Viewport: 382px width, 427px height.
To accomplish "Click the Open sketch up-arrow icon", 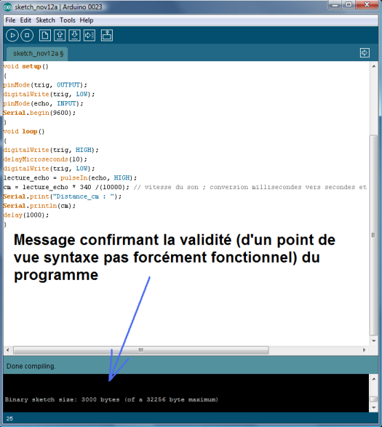I will coord(60,35).
